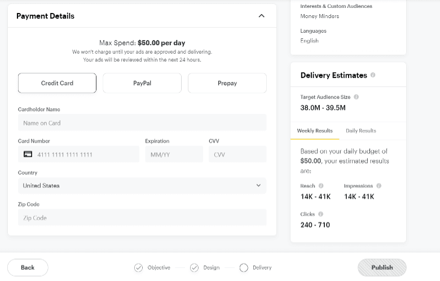Click the credit card icon in Card Number

click(28, 154)
